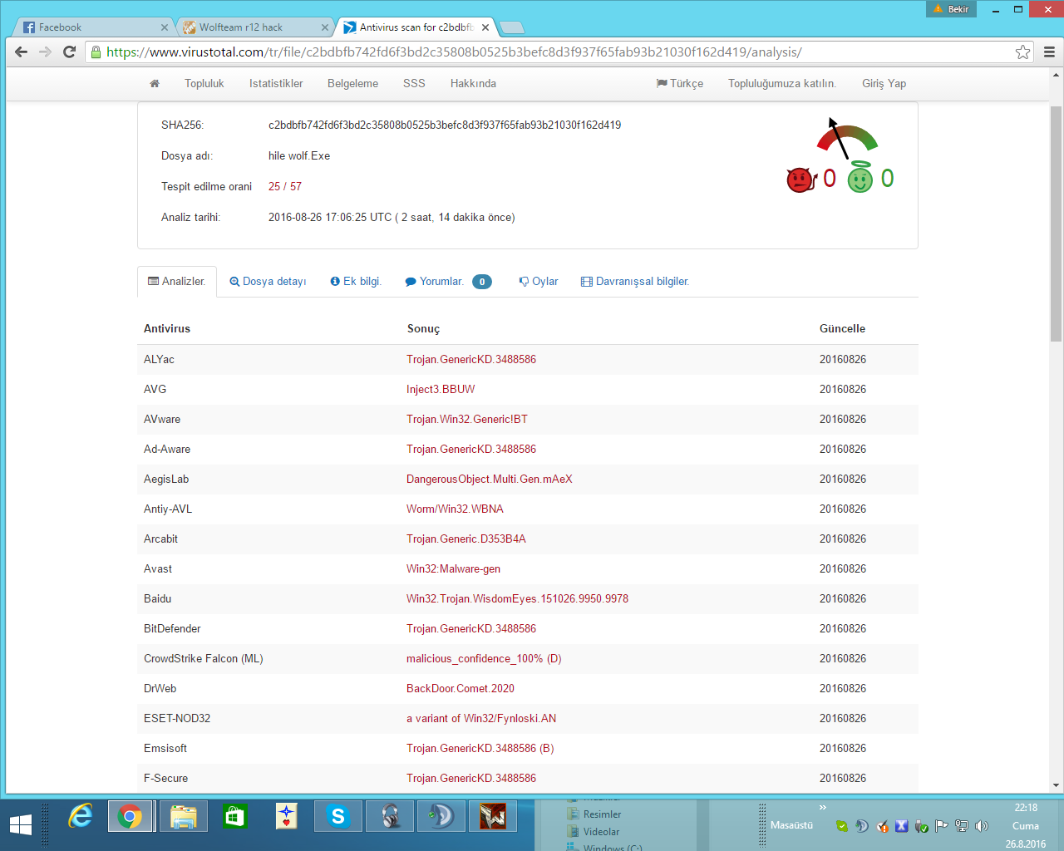Viewport: 1064px width, 851px height.
Task: Close the Wolfteam r12 hack tab
Action: click(325, 27)
